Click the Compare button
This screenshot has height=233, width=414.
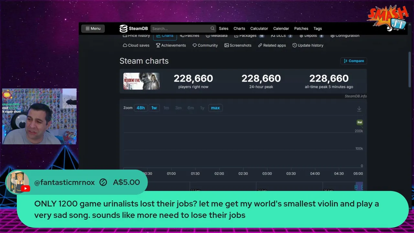[x=354, y=61]
